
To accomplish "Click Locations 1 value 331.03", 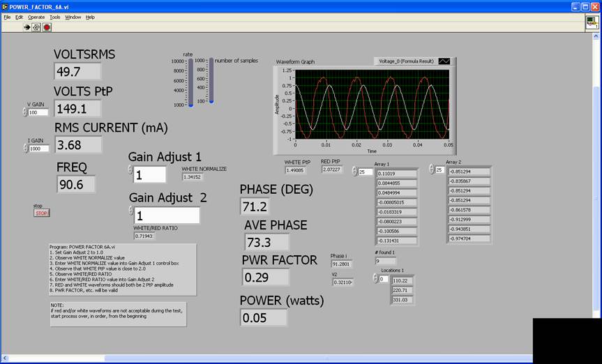I will coord(402,299).
